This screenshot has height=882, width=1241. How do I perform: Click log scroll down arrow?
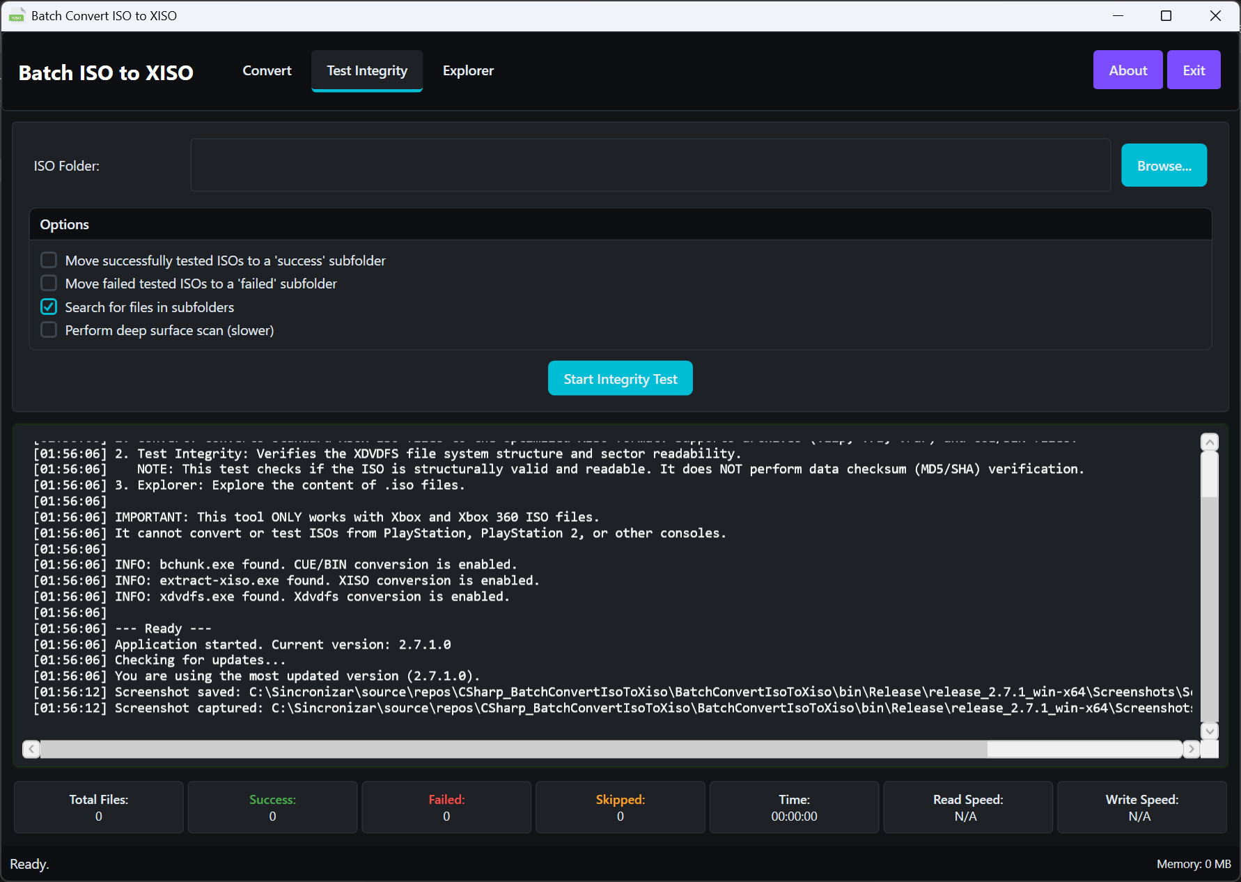[1210, 731]
